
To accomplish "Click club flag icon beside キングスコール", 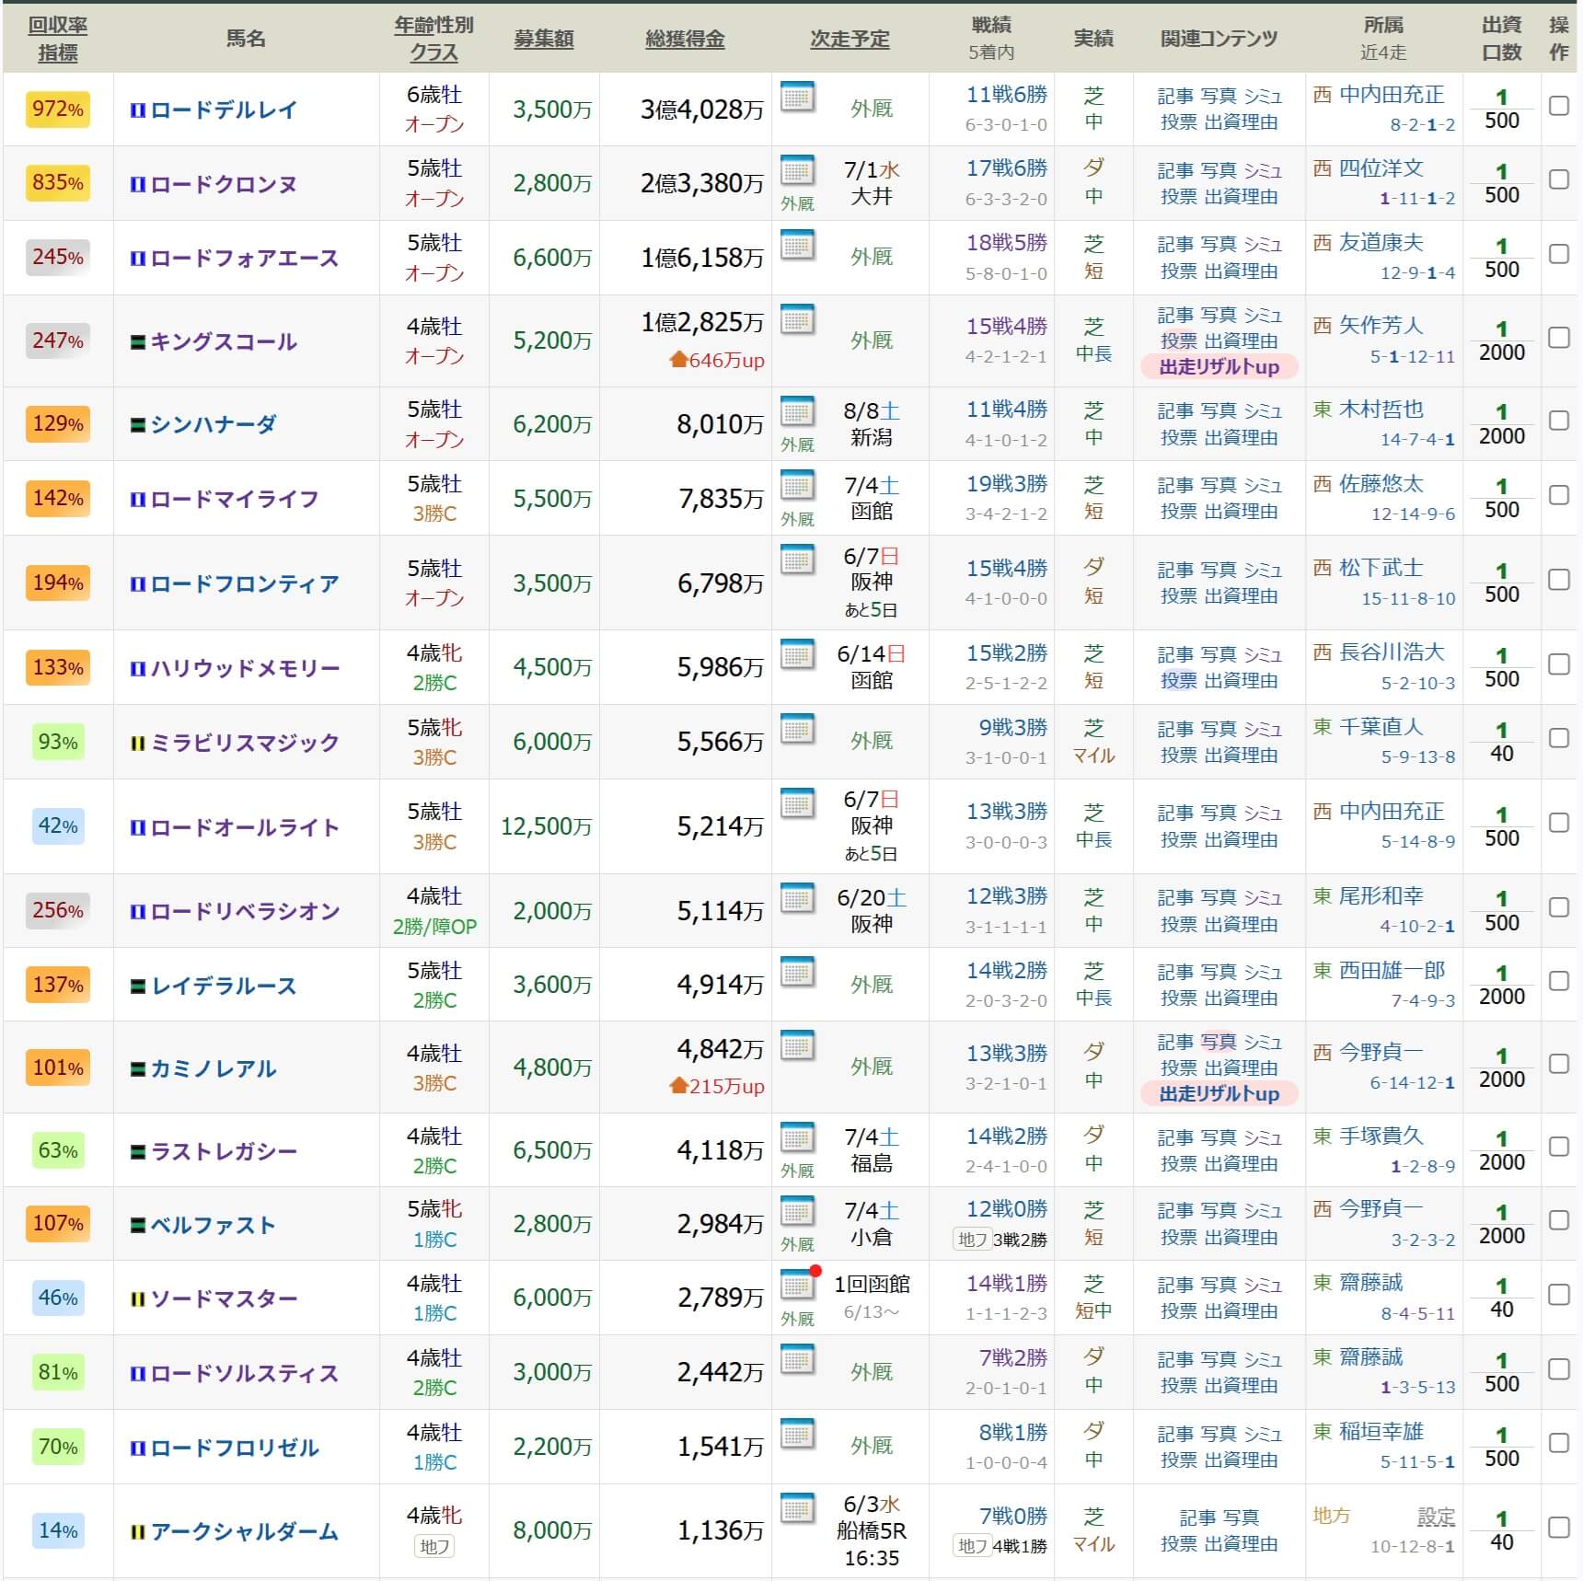I will click(x=138, y=342).
